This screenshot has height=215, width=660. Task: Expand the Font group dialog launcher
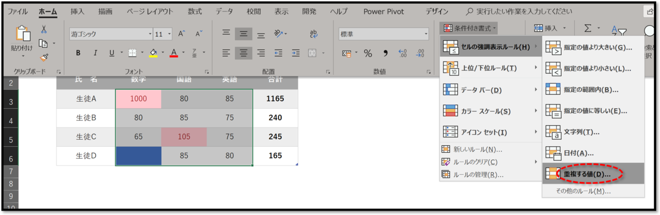(x=207, y=72)
